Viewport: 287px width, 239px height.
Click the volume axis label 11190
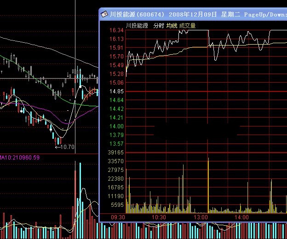click(116, 196)
